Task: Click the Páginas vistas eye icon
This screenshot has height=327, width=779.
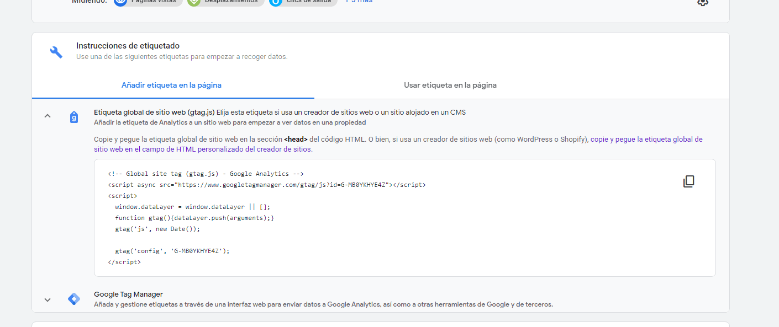Action: [x=120, y=2]
